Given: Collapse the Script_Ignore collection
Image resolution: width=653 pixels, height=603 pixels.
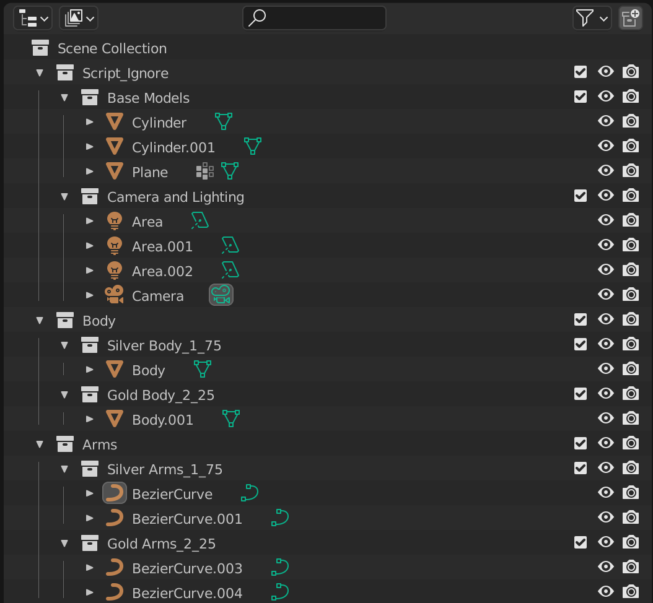Looking at the screenshot, I should click(40, 73).
